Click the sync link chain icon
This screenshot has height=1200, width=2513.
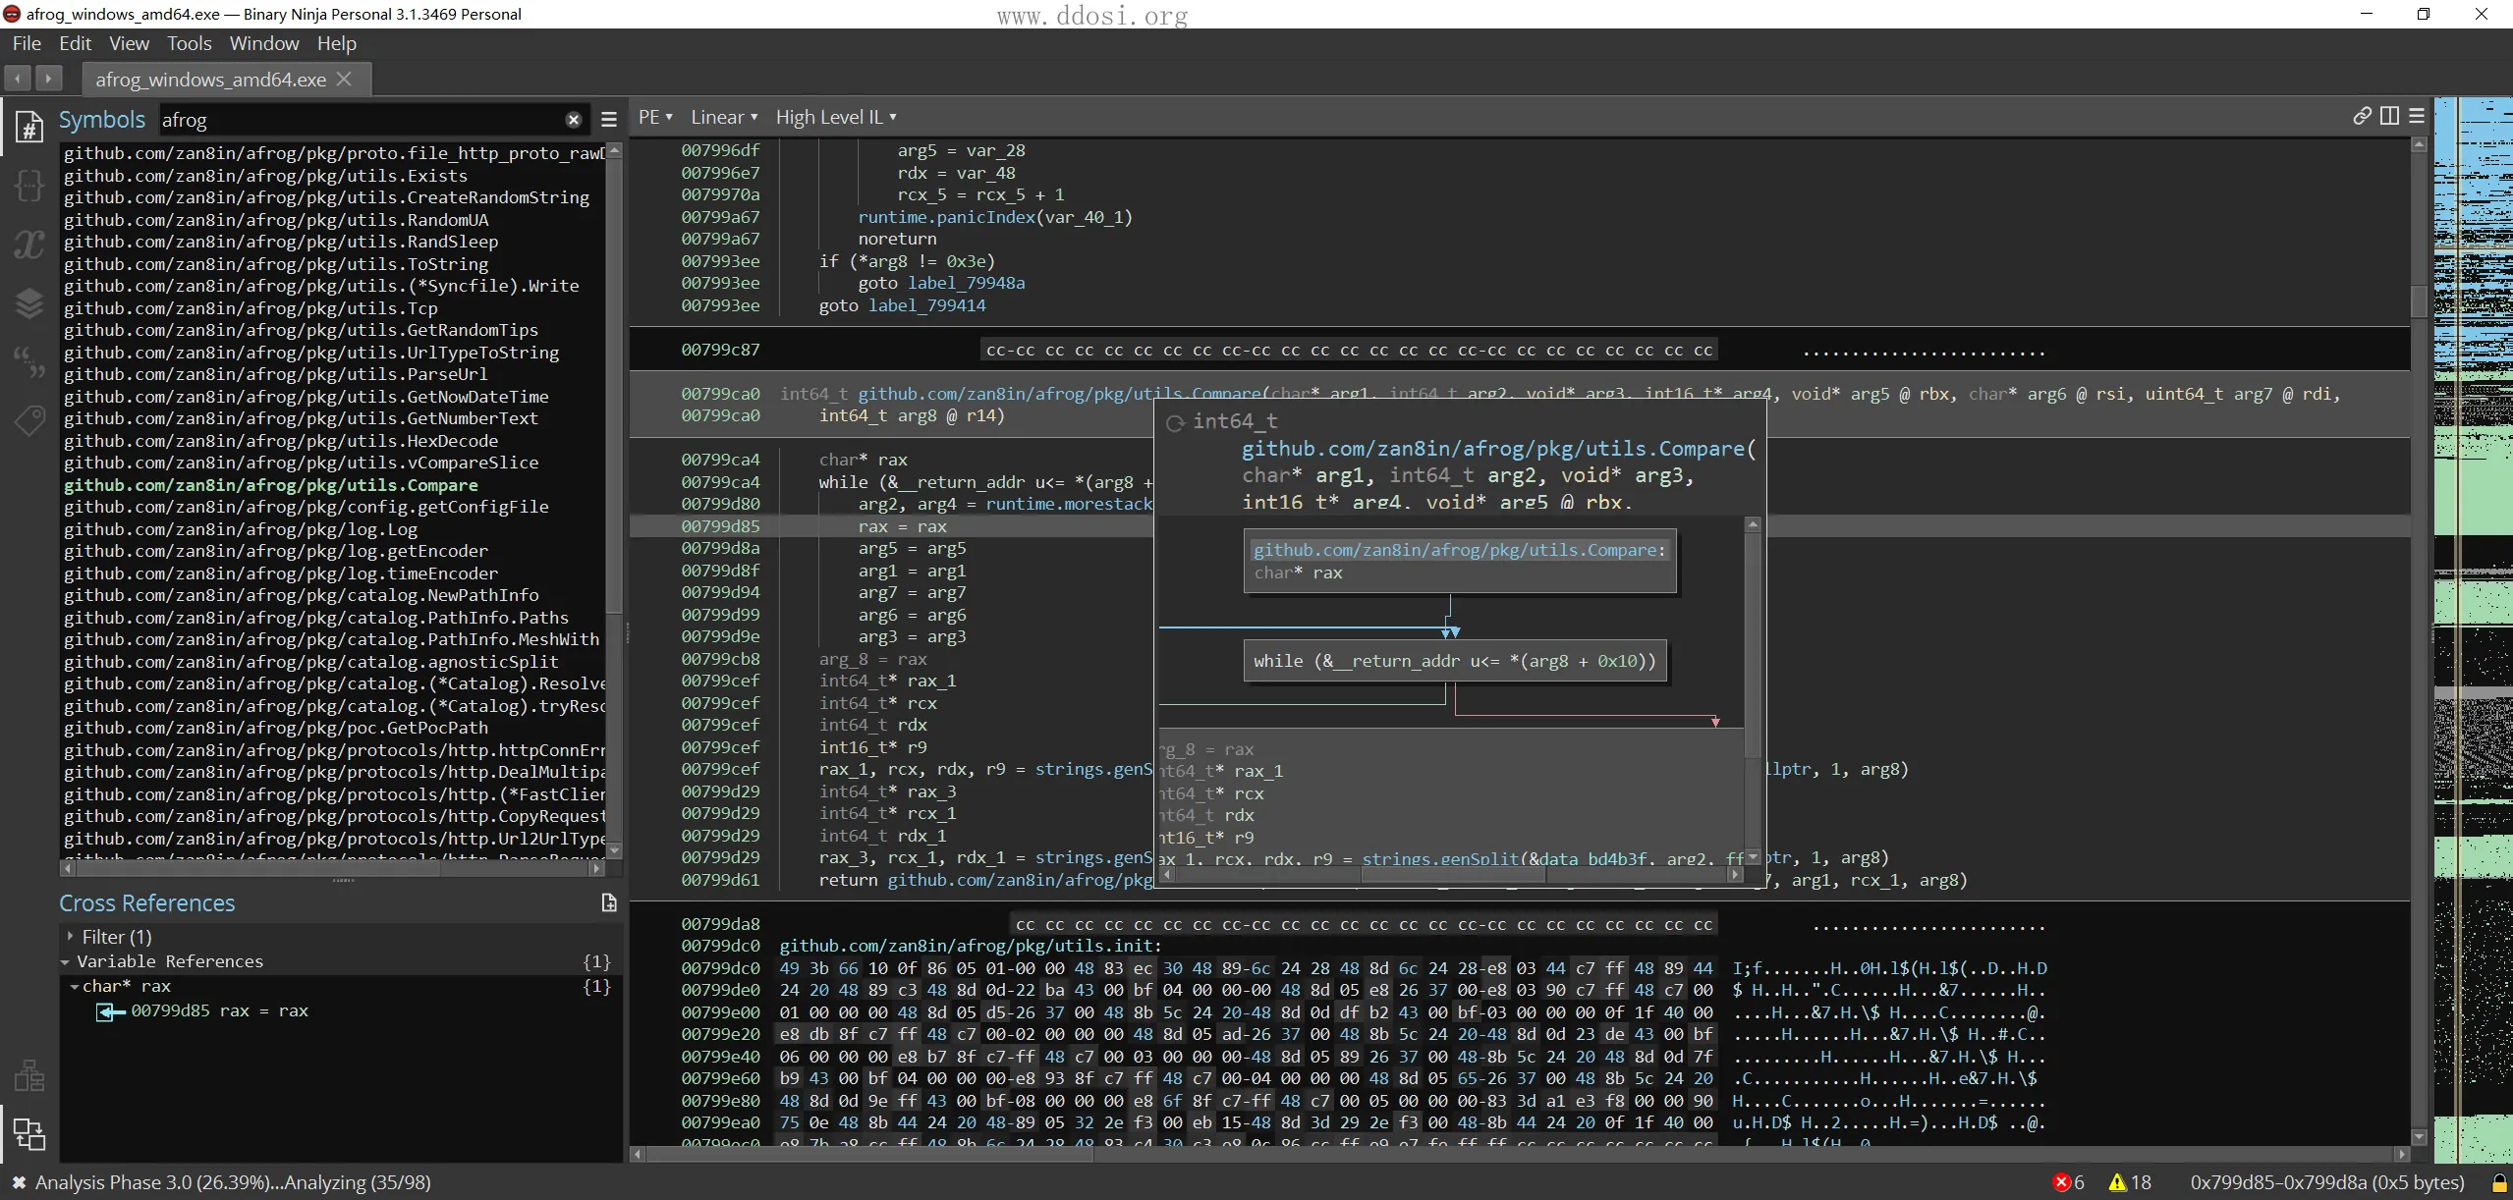[x=2362, y=116]
